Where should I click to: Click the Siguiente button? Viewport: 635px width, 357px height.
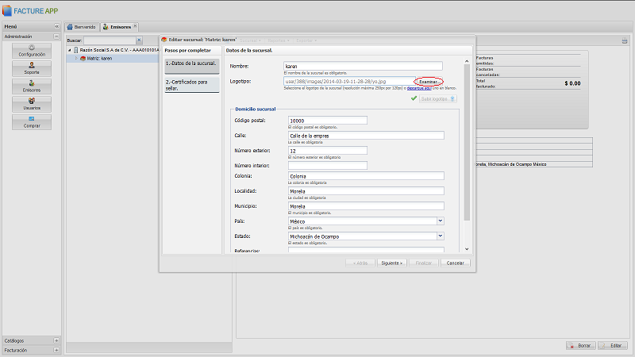(x=391, y=263)
